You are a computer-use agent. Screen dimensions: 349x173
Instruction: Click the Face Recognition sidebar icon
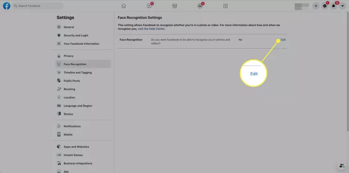coord(59,64)
